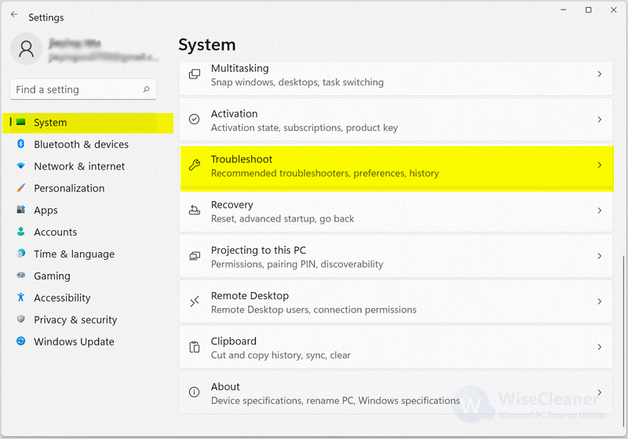
Task: Open Recovery using its right chevron
Action: tap(600, 210)
